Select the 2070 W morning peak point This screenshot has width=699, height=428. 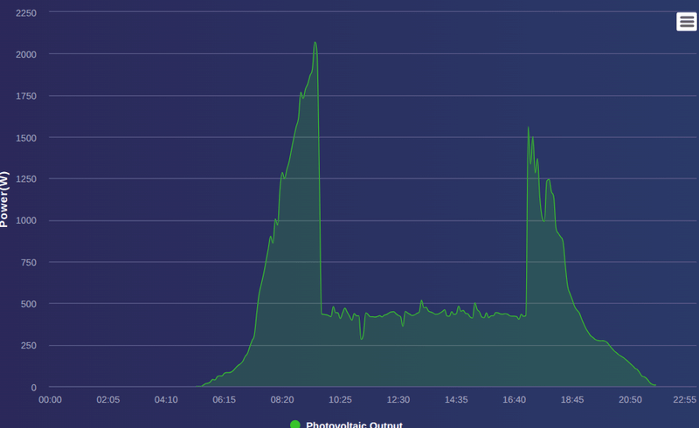point(315,42)
